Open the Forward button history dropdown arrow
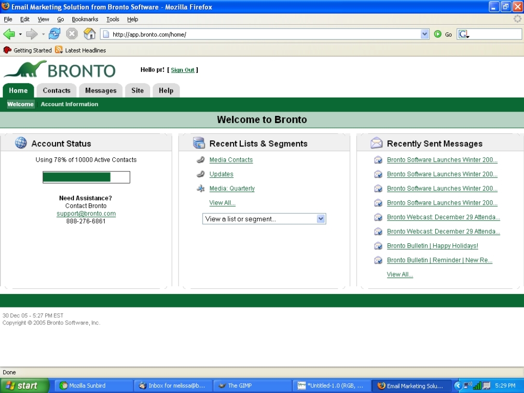The height and width of the screenshot is (393, 524). [x=43, y=34]
